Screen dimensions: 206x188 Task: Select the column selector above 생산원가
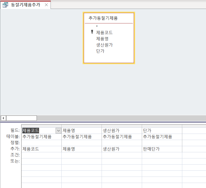121,126
